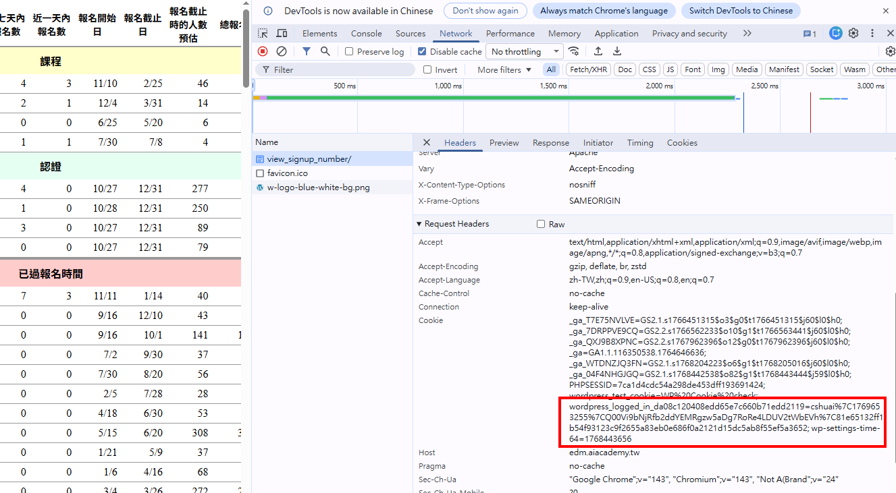The image size is (896, 493).
Task: Switch to the Console tab
Action: [366, 33]
